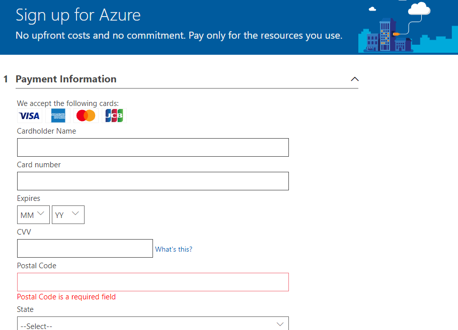Click the Visa card logo
Viewport: 458px width, 330px height.
(x=30, y=116)
